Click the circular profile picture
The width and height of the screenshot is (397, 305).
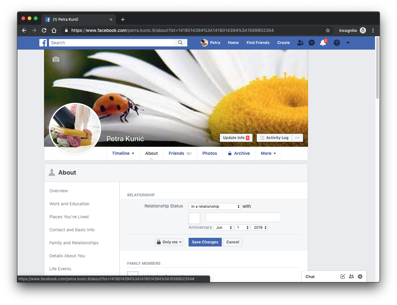coord(75,129)
